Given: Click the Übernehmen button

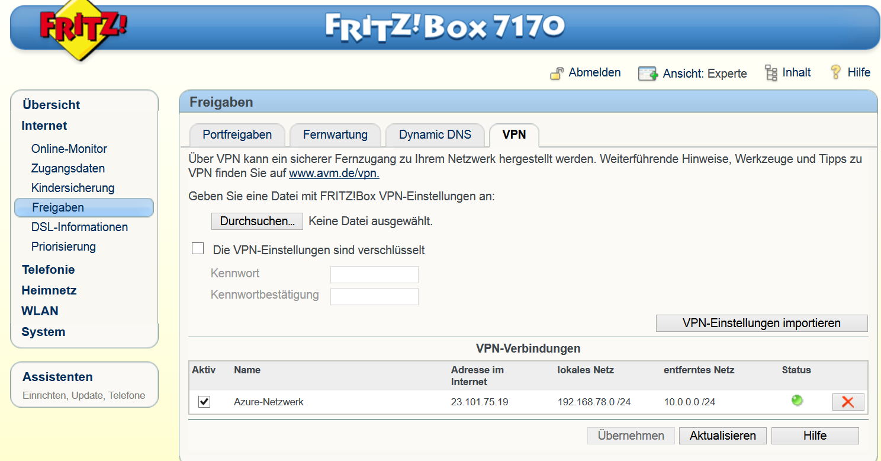Looking at the screenshot, I should (631, 436).
